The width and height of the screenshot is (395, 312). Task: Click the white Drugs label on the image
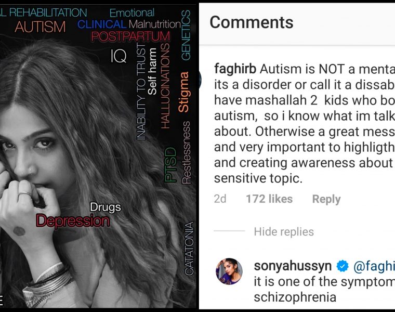click(105, 207)
